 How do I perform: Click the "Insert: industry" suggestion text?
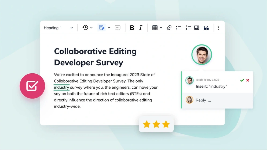tap(211, 87)
